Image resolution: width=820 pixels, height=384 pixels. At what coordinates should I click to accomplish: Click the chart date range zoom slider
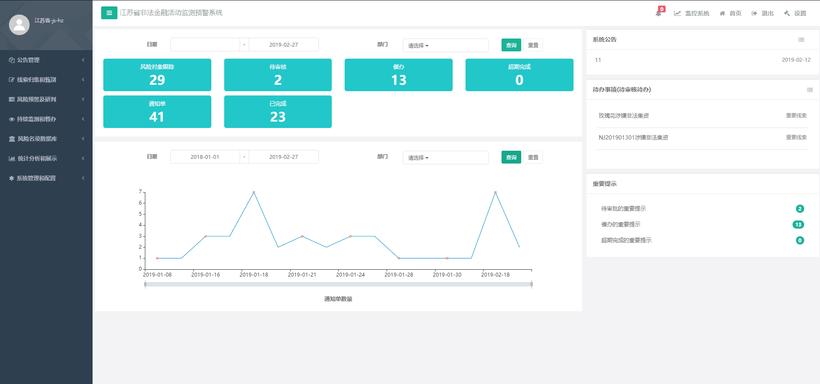pyautogui.click(x=338, y=284)
